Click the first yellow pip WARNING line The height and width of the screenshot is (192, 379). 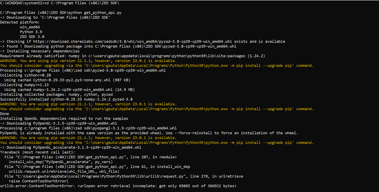click(x=88, y=61)
